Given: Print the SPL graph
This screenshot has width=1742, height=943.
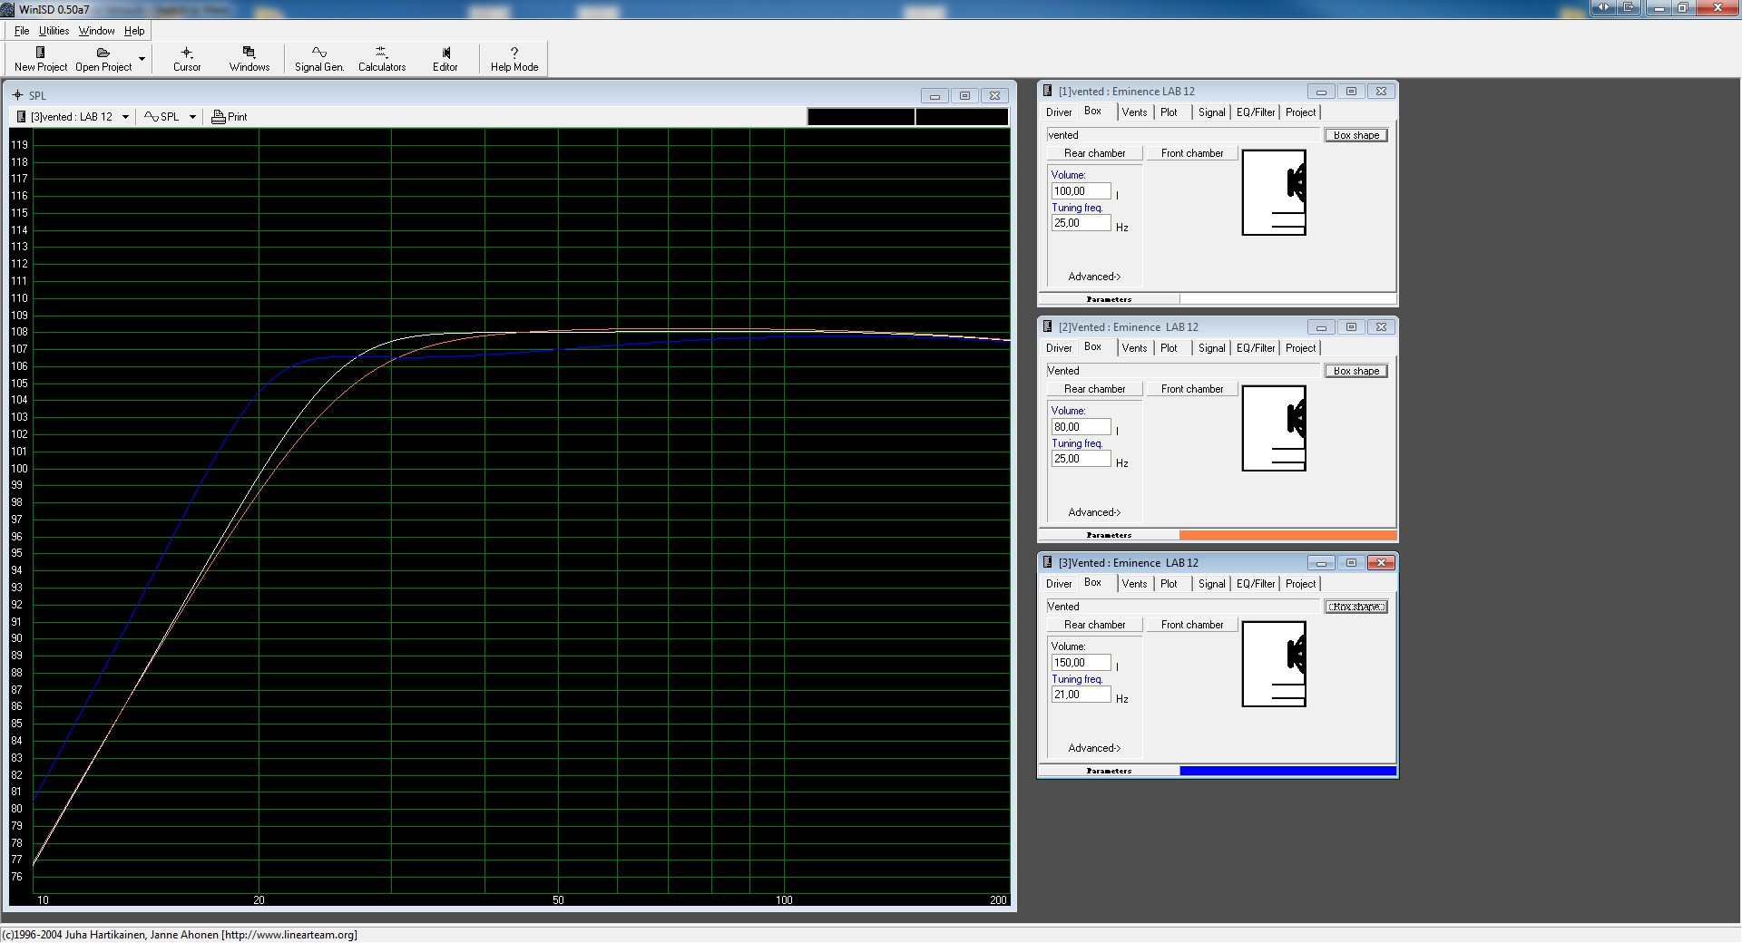Looking at the screenshot, I should click(230, 117).
